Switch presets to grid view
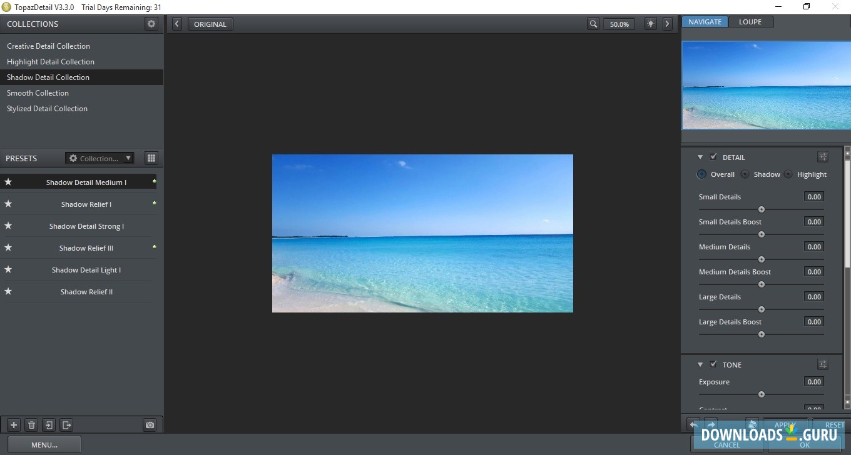The height and width of the screenshot is (455, 851). pyautogui.click(x=151, y=158)
